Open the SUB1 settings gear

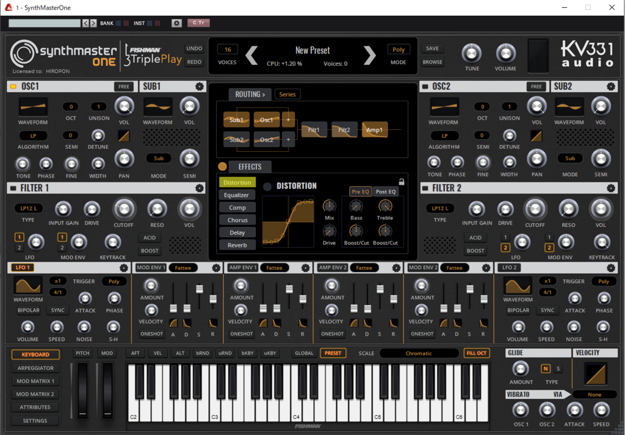[x=200, y=87]
